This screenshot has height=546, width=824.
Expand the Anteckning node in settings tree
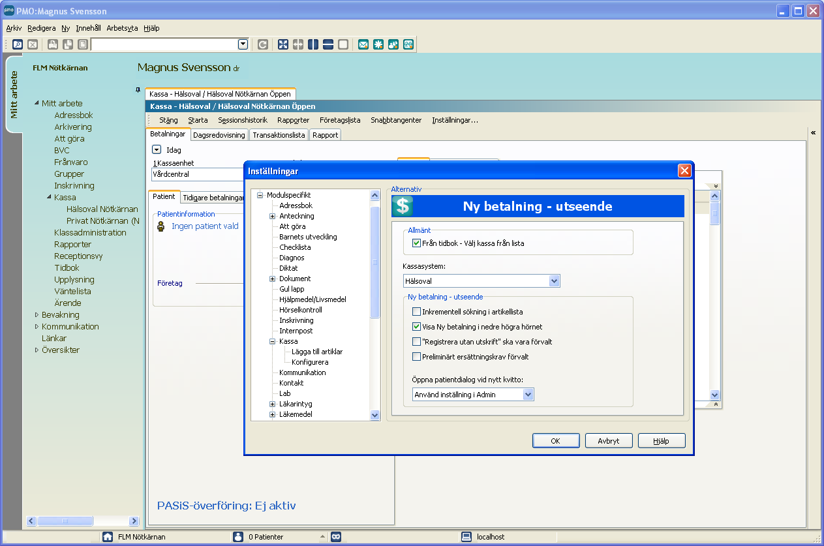pos(273,216)
